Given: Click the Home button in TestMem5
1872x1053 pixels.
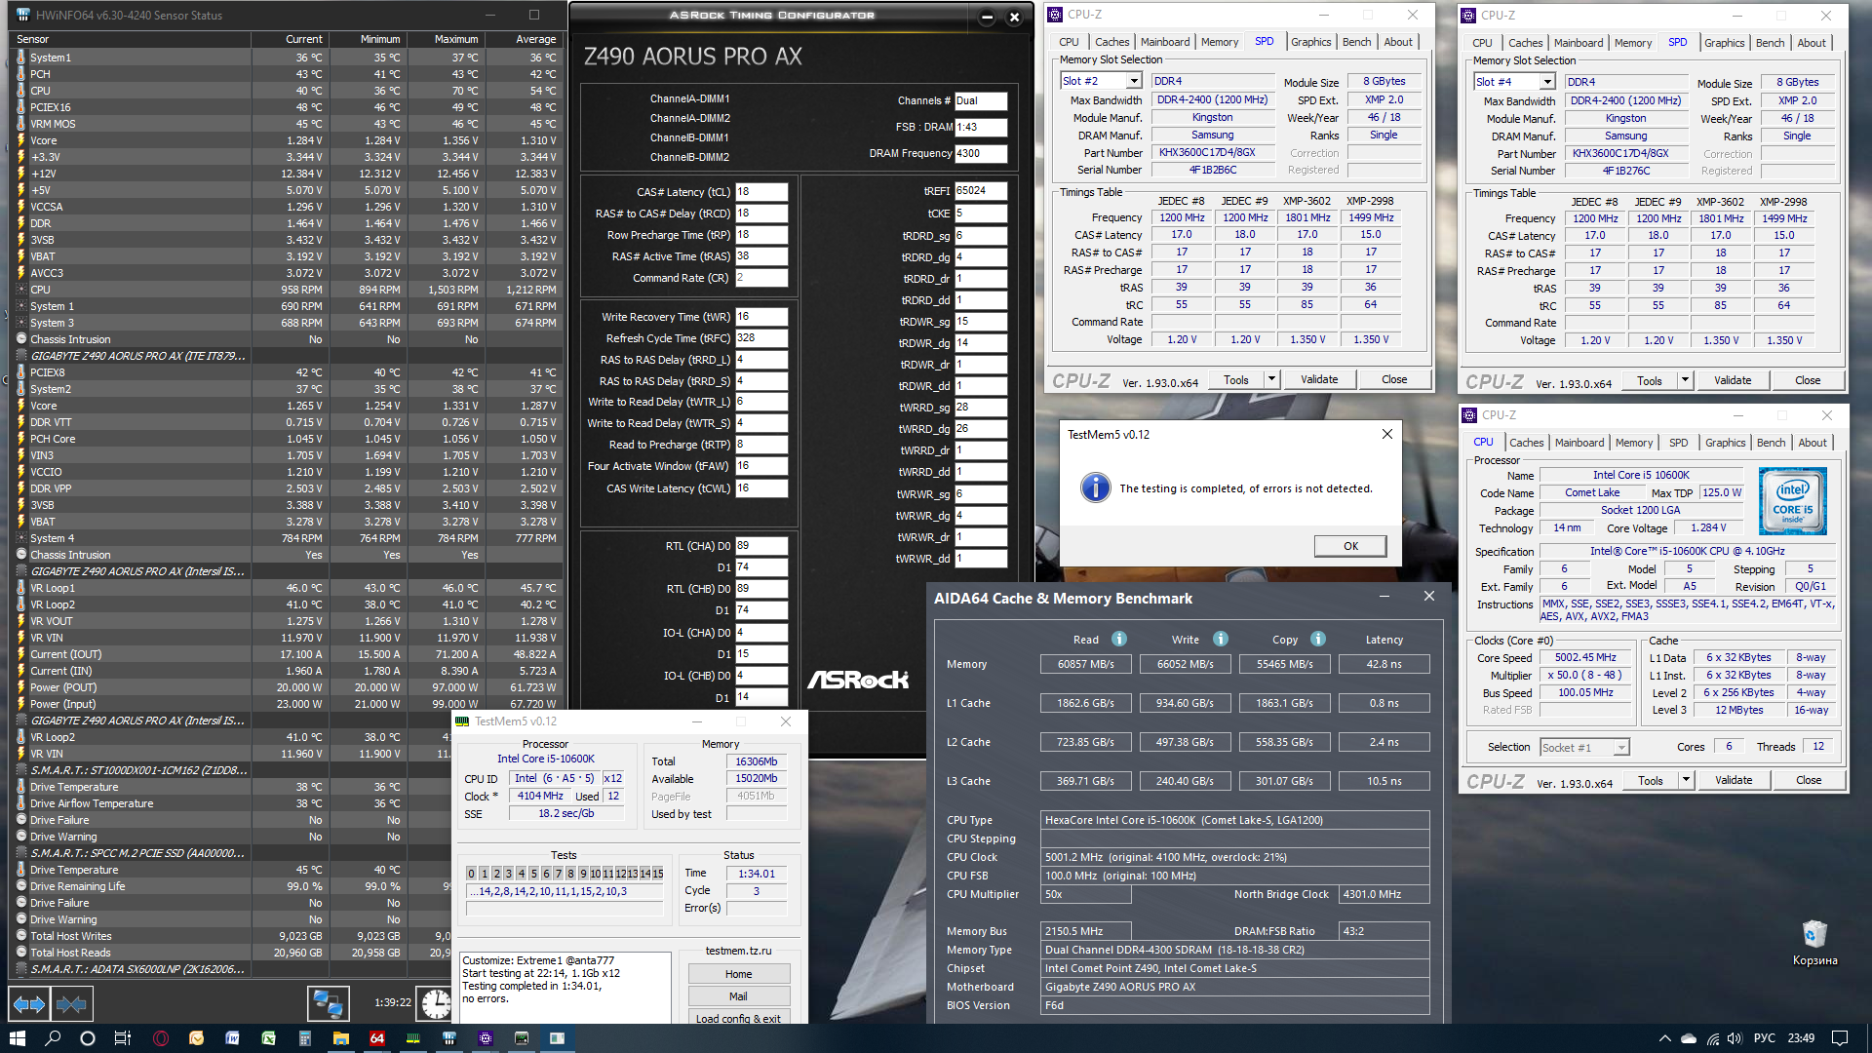Looking at the screenshot, I should click(x=738, y=974).
